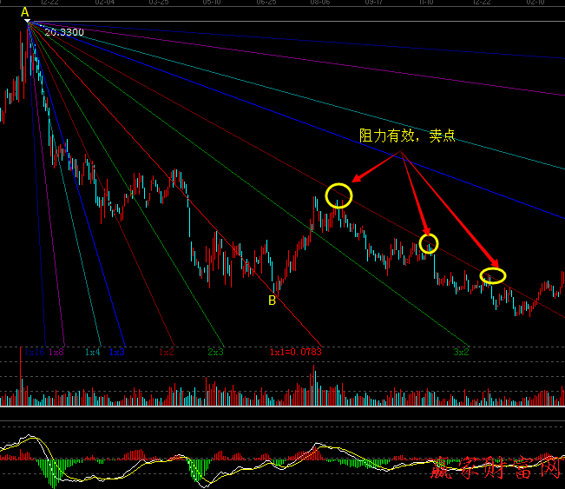Click the point A anchor label
565x489 pixels.
pyautogui.click(x=25, y=11)
